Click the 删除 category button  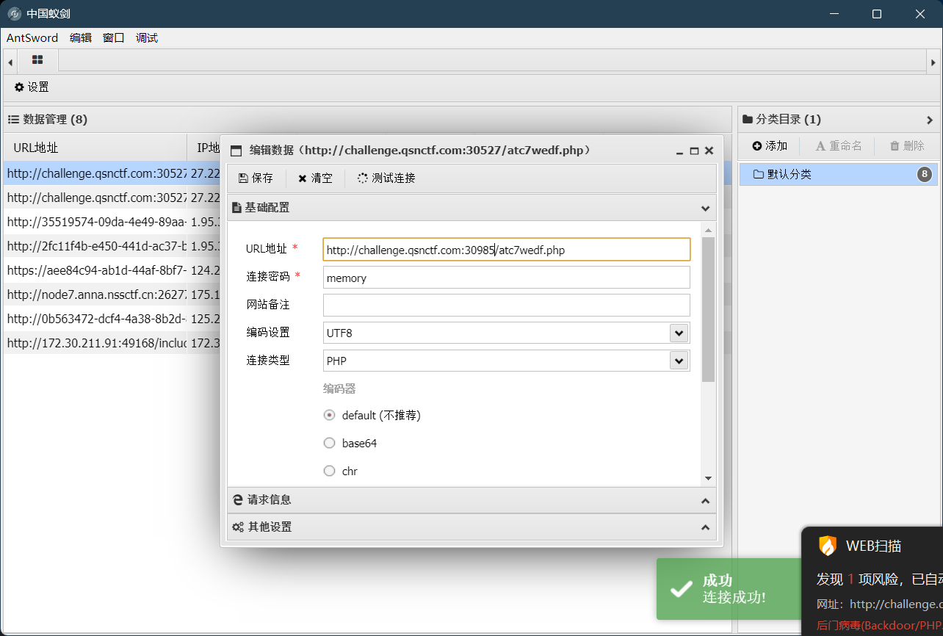tap(907, 146)
